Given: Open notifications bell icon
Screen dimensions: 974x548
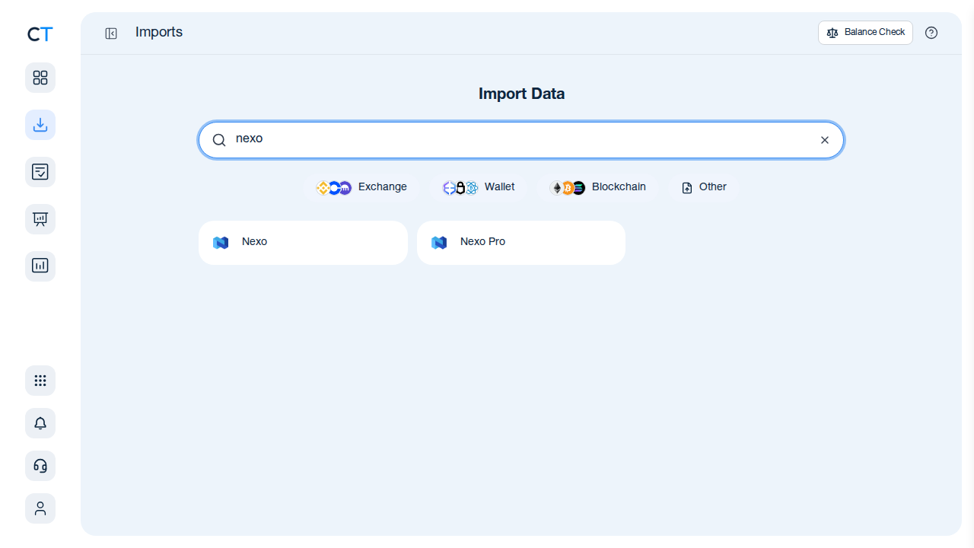Looking at the screenshot, I should (x=40, y=423).
